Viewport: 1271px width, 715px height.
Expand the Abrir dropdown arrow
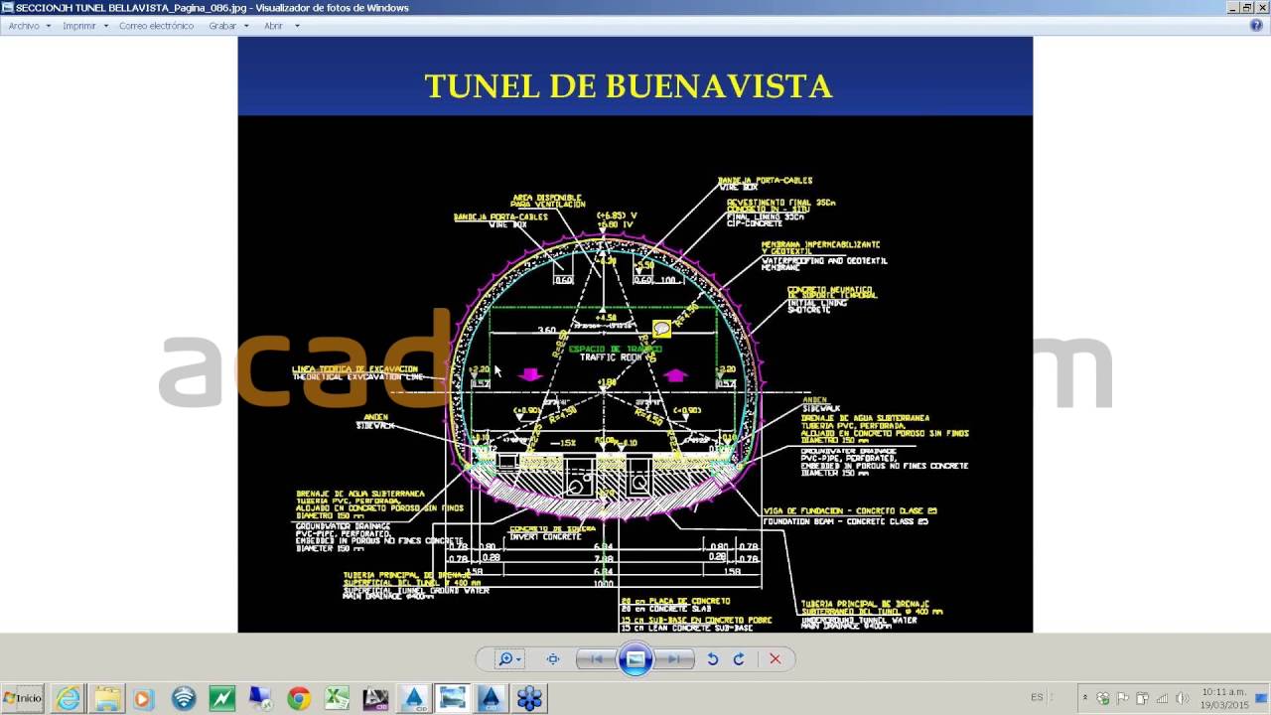coord(297,26)
